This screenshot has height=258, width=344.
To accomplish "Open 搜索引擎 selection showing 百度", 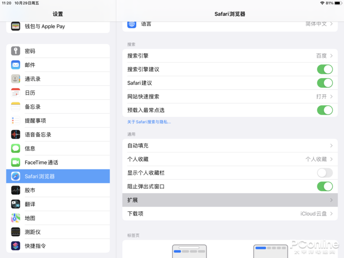I will click(229, 56).
